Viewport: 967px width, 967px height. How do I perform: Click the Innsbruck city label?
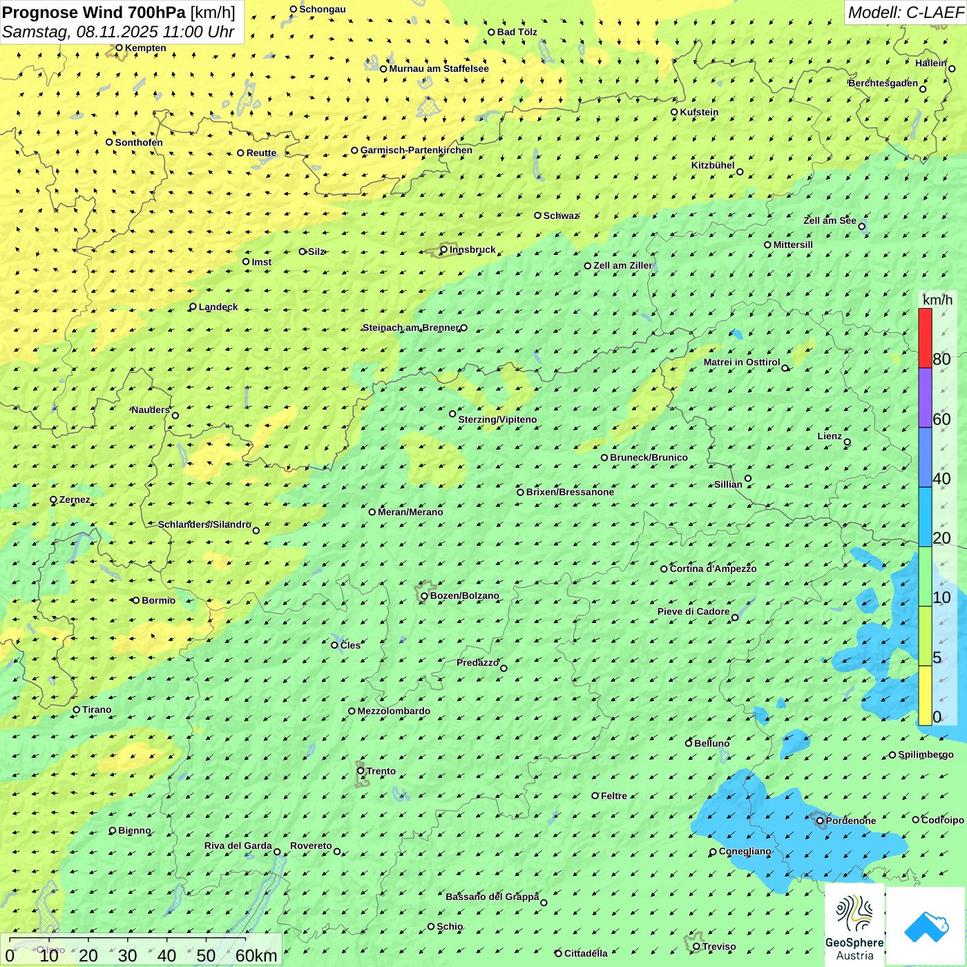[472, 249]
